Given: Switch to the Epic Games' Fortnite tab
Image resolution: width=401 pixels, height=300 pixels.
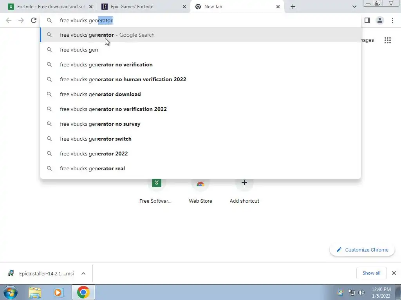Looking at the screenshot, I should pos(144,7).
